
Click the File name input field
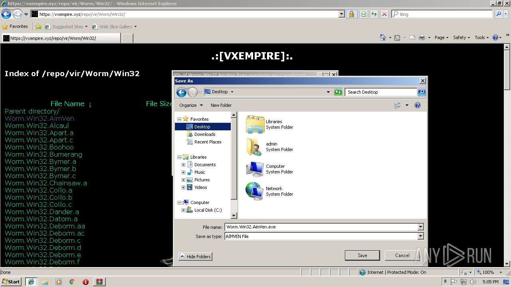tap(321, 227)
